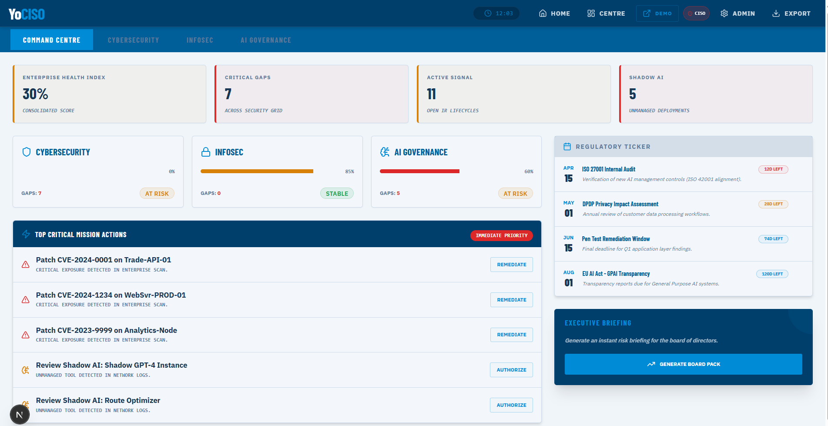Click "Review Shadow AI: Route Optimizer" title
The width and height of the screenshot is (828, 426).
coord(98,400)
